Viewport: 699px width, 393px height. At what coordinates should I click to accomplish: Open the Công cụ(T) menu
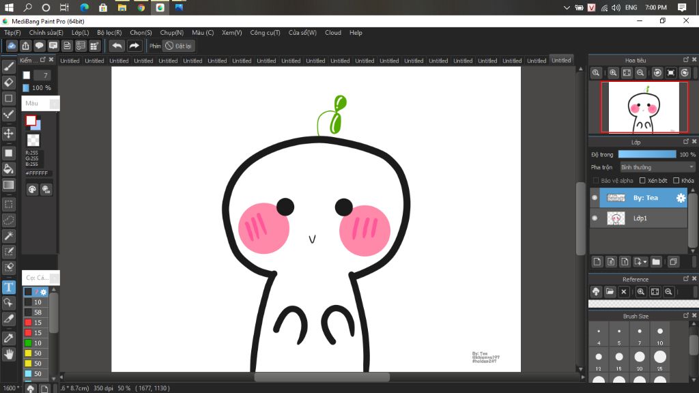tap(265, 33)
